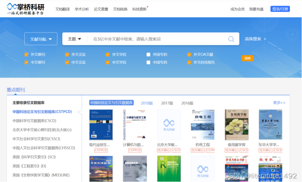302x182 pixels.
Task: Open second-row placeholder 暂无封面 cover
Action: 203,169
